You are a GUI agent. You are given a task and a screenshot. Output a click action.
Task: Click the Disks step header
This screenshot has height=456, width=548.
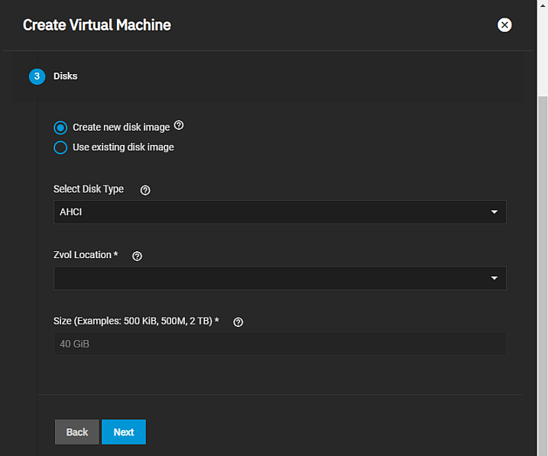pos(66,76)
